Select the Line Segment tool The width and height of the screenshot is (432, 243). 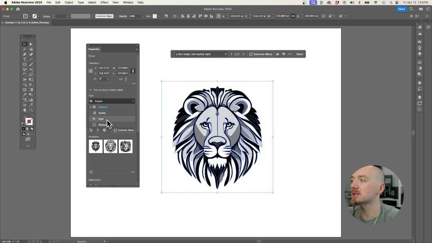(x=31, y=59)
